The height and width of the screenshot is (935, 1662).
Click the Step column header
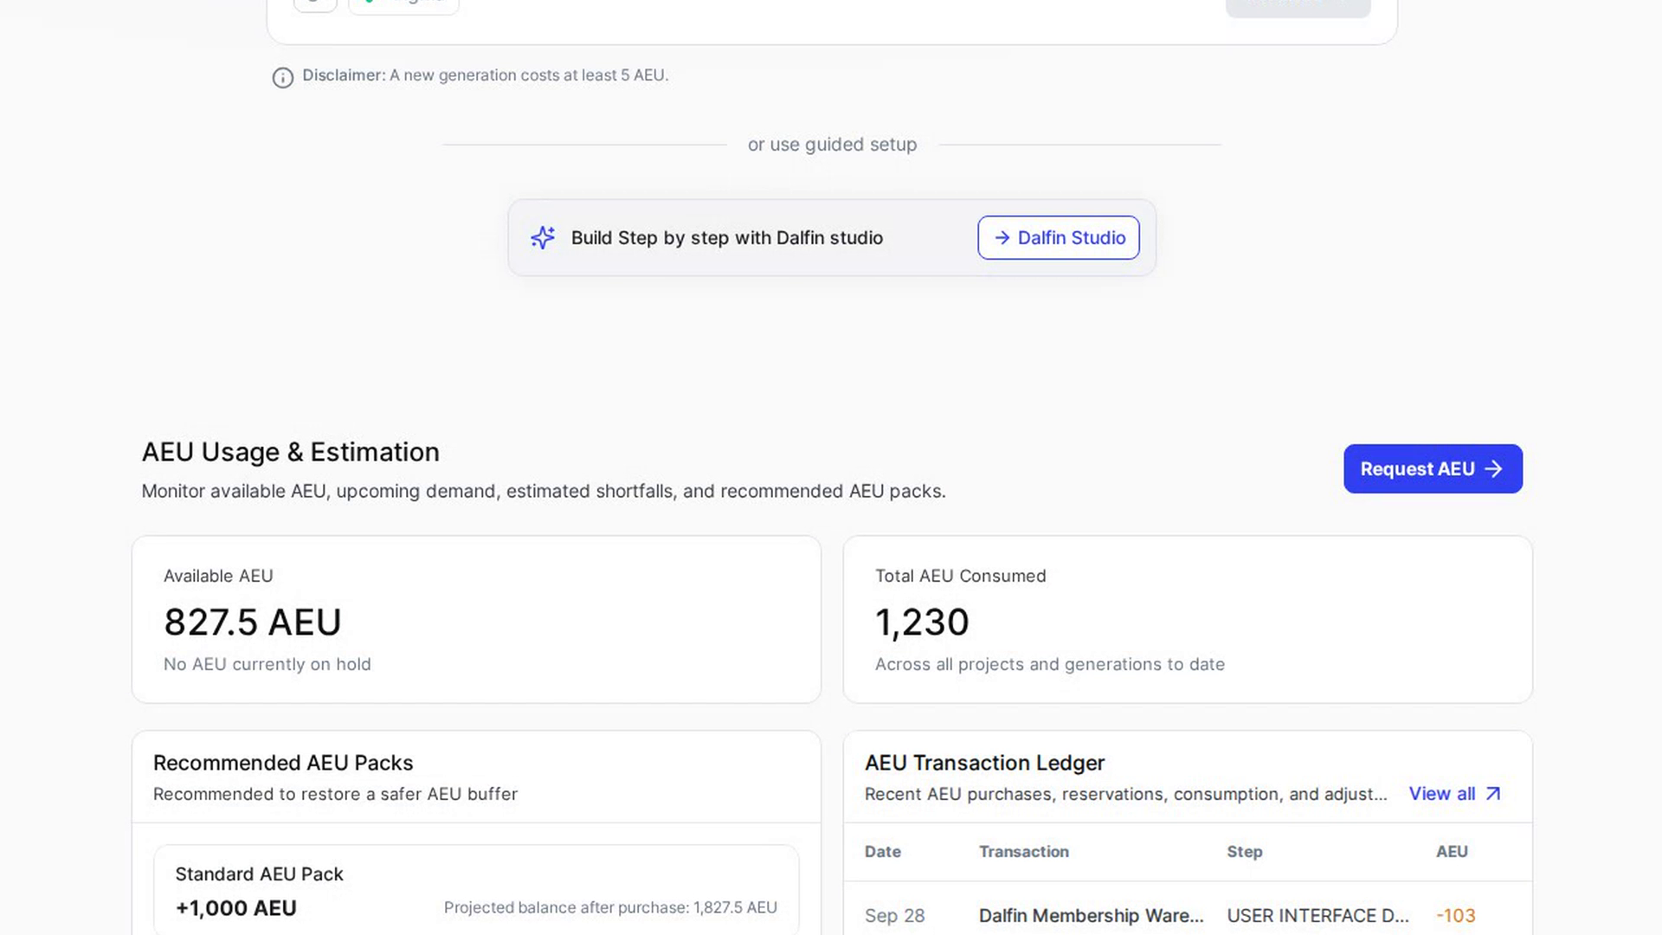coord(1244,851)
